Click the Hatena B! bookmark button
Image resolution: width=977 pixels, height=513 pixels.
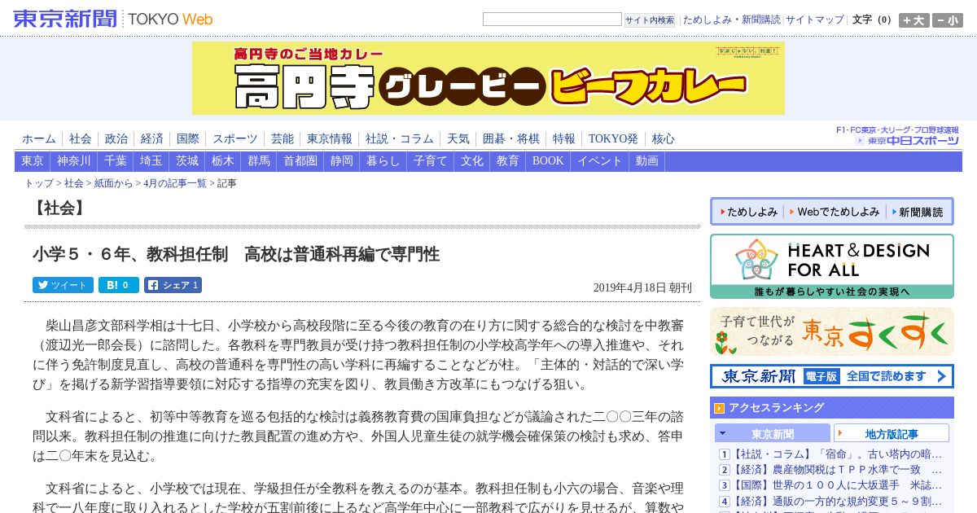(119, 285)
